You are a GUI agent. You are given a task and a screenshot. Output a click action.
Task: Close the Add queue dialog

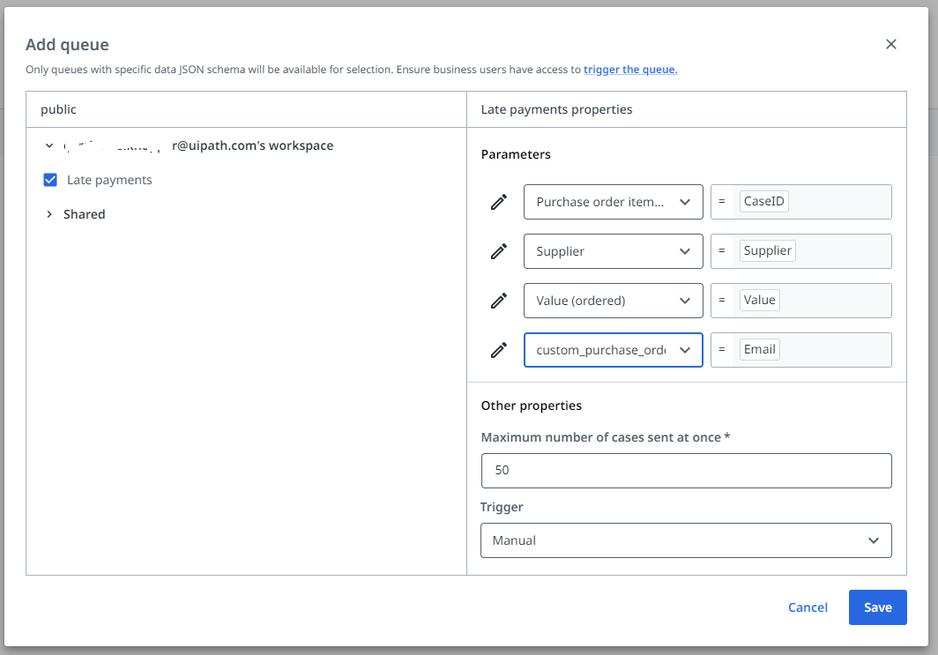tap(890, 44)
